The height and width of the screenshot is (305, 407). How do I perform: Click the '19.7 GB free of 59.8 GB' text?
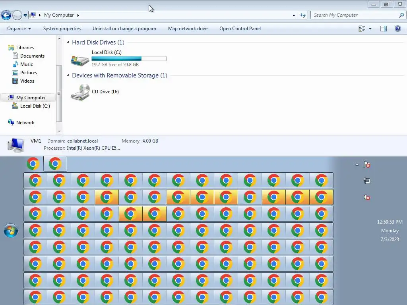pos(115,65)
